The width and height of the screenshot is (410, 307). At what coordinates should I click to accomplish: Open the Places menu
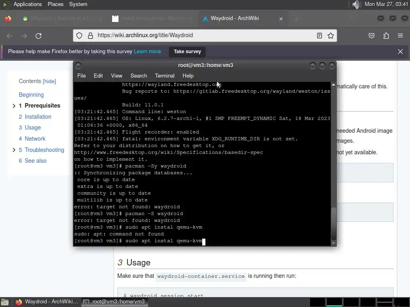tap(55, 4)
